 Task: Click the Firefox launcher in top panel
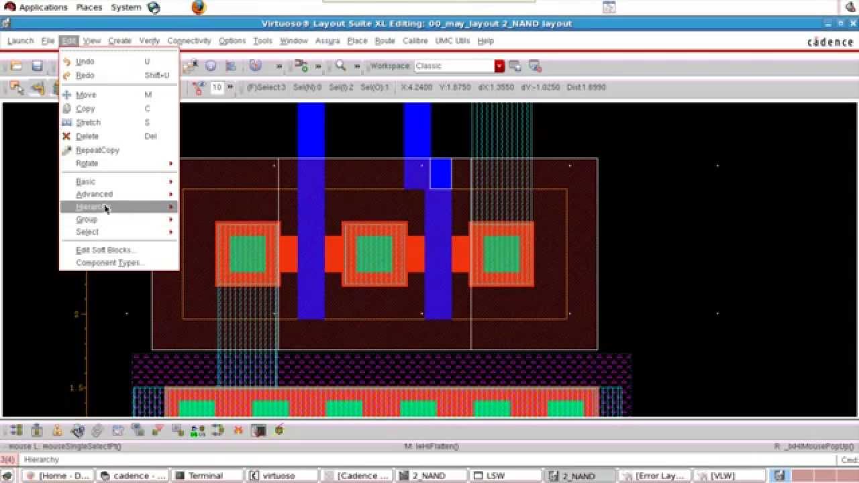(x=199, y=7)
